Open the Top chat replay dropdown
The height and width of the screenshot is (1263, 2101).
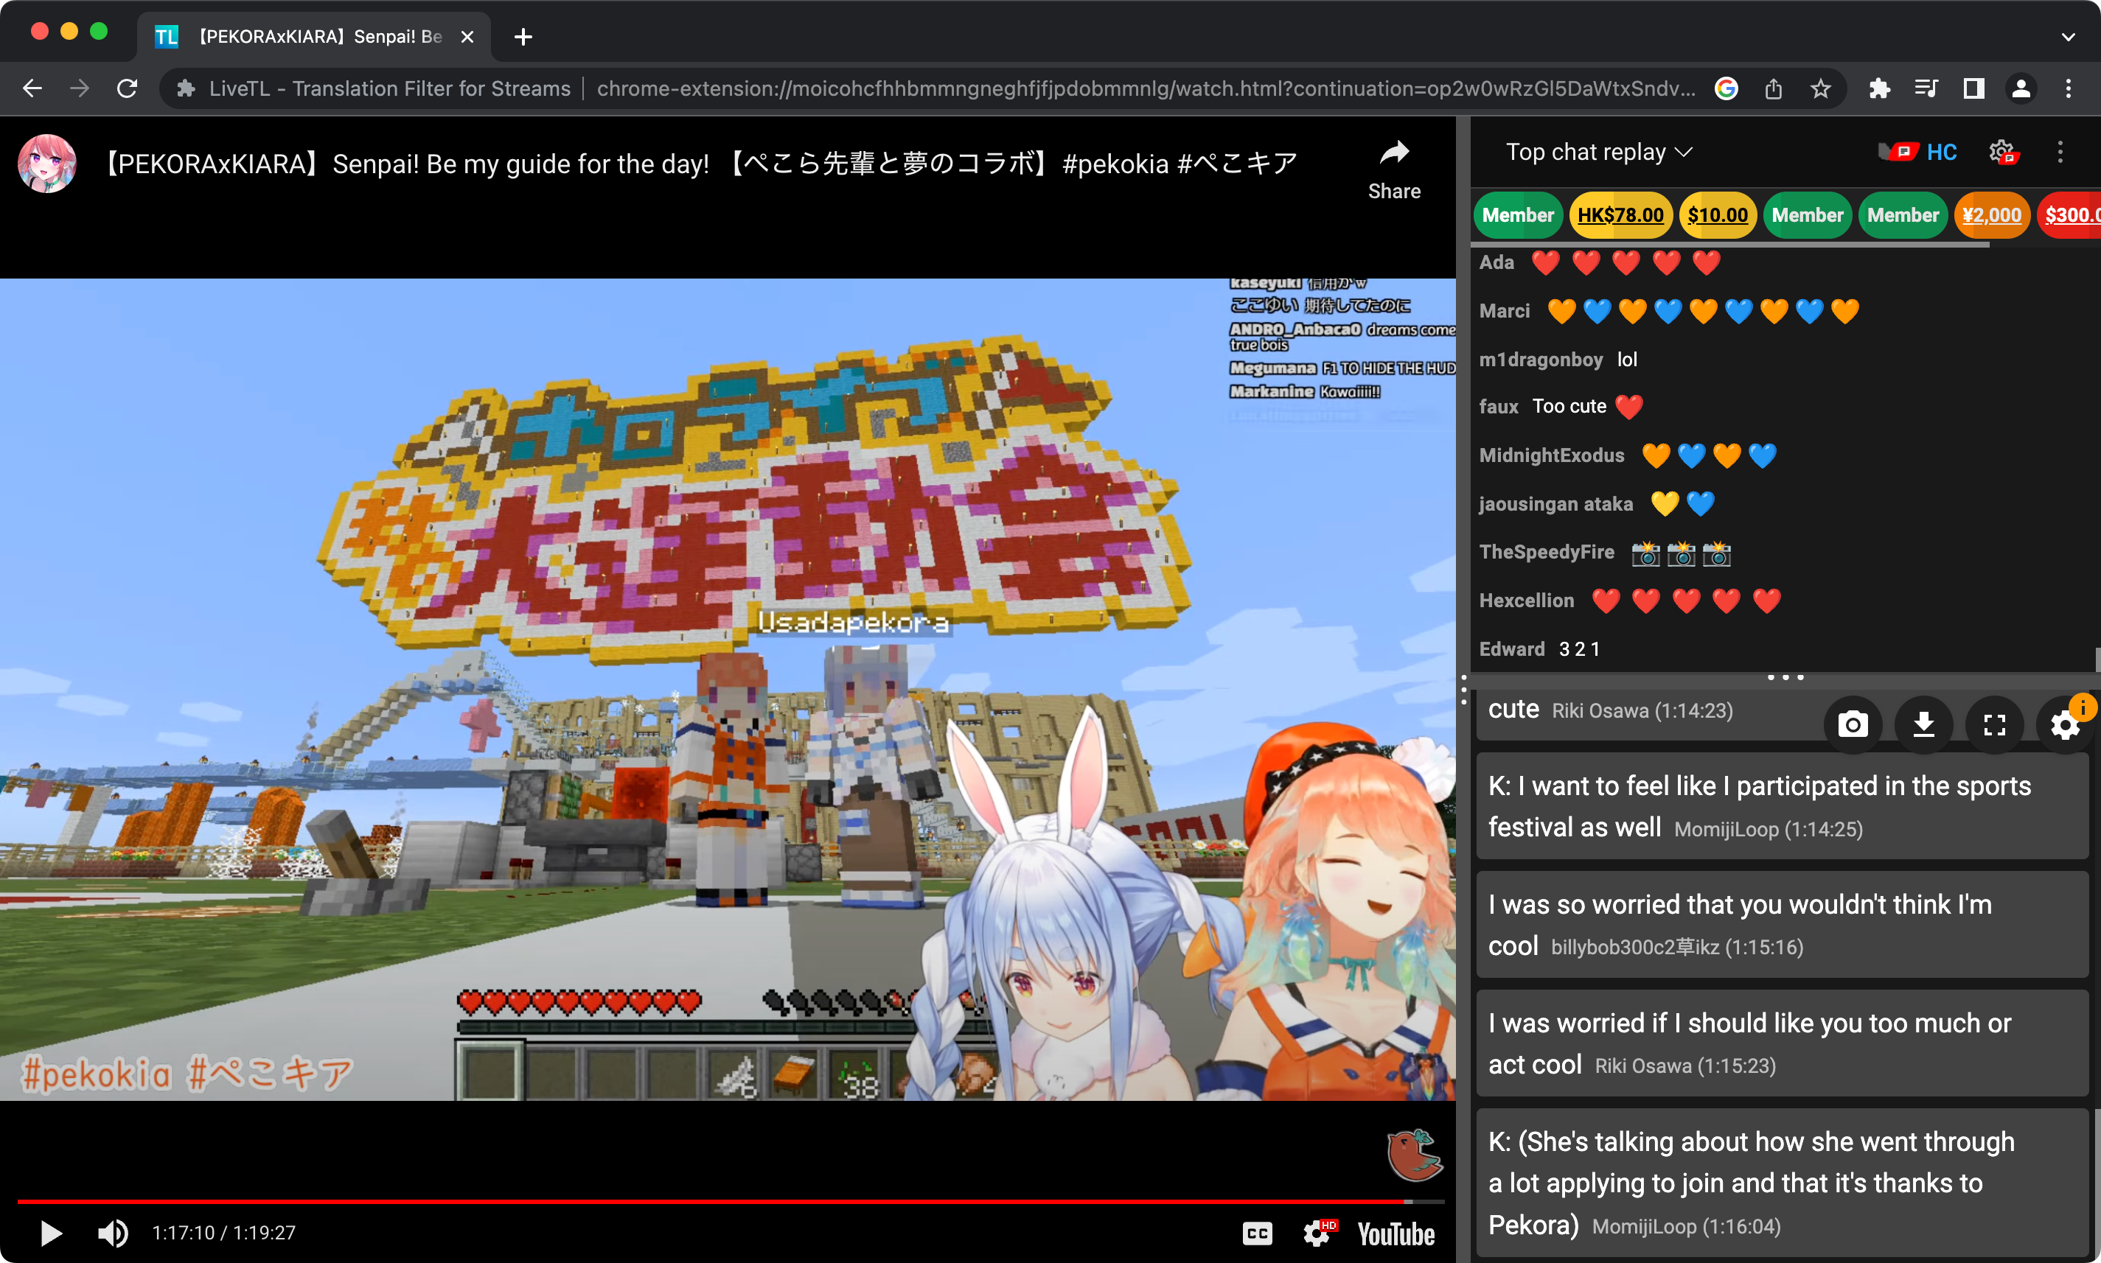1595,152
